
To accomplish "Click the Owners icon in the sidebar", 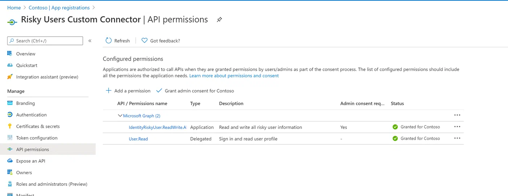I will click(10, 172).
